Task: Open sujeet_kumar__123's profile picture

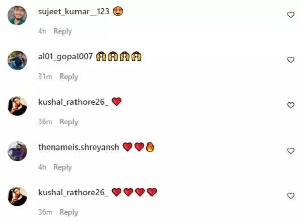Action: 17,15
